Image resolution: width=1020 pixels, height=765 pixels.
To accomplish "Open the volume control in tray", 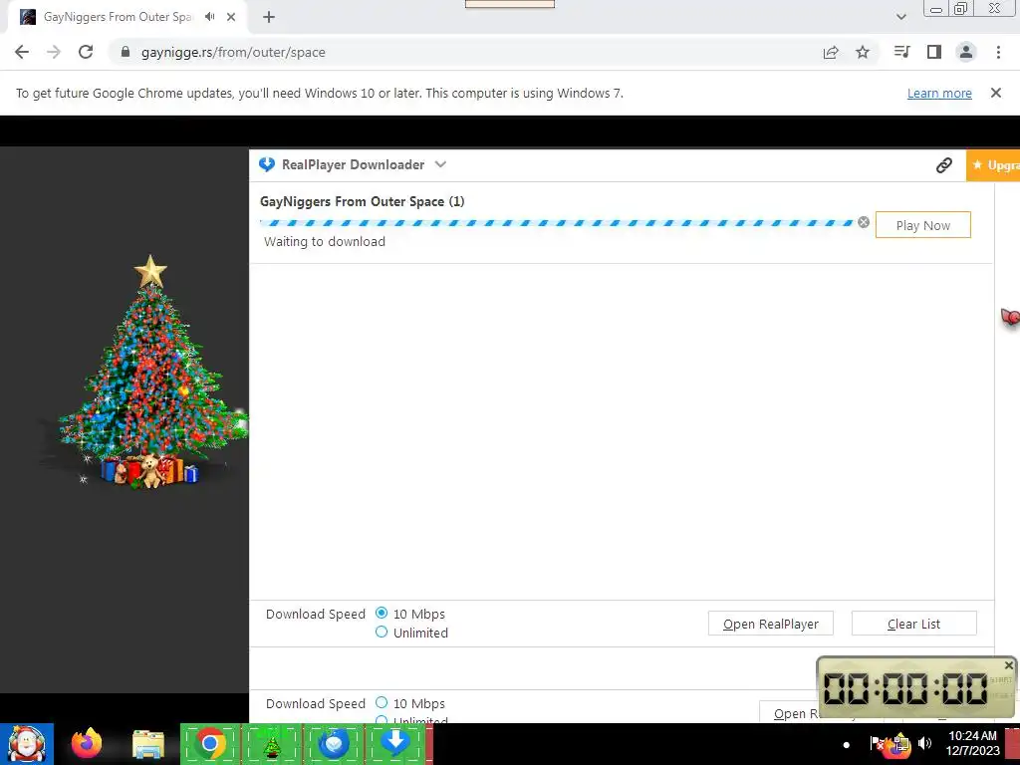I will click(x=923, y=743).
